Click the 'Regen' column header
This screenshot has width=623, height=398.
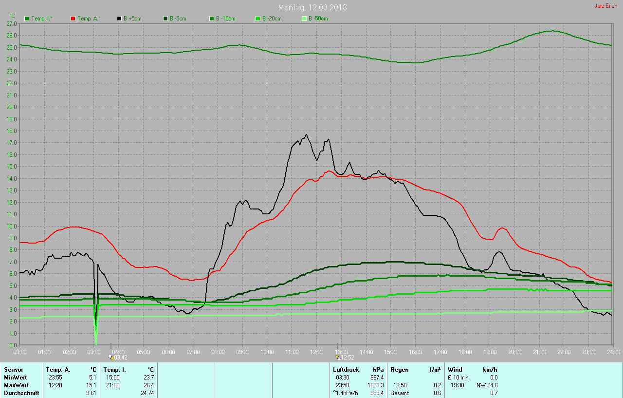pos(400,370)
